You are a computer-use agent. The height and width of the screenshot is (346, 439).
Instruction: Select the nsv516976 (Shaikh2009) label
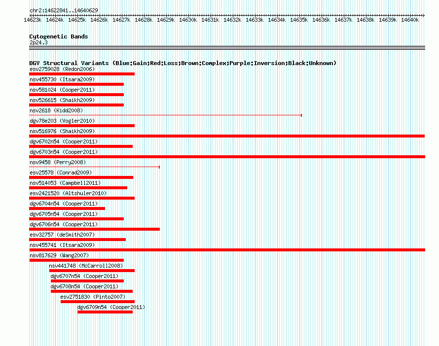[62, 131]
